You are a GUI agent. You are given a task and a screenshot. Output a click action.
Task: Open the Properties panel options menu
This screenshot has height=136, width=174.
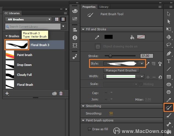coord(160,7)
